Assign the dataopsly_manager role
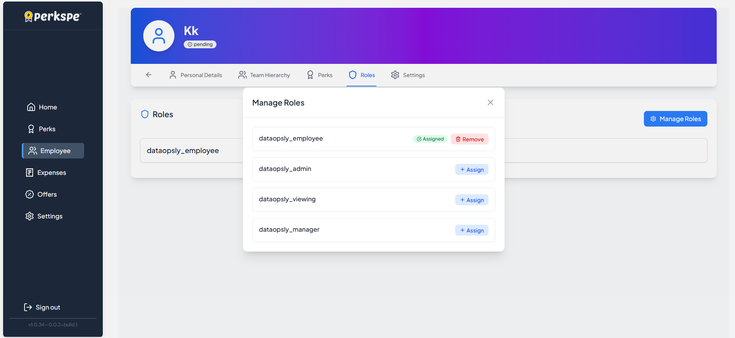Viewport: 735px width, 338px height. [x=472, y=231]
